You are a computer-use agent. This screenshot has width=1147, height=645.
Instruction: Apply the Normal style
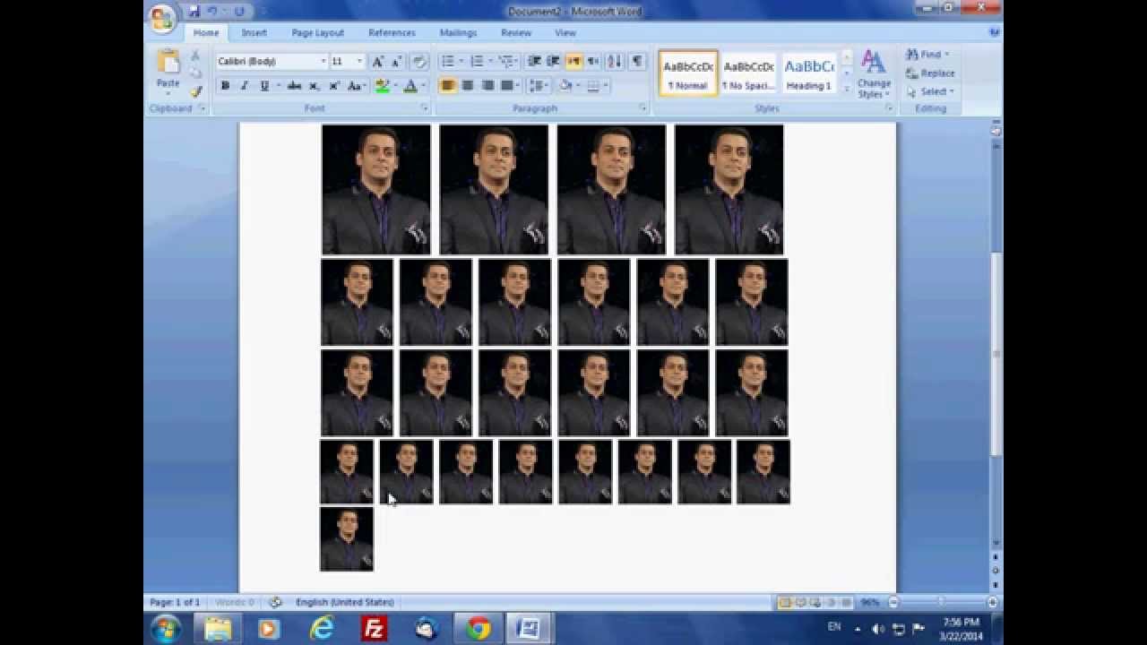pos(688,73)
